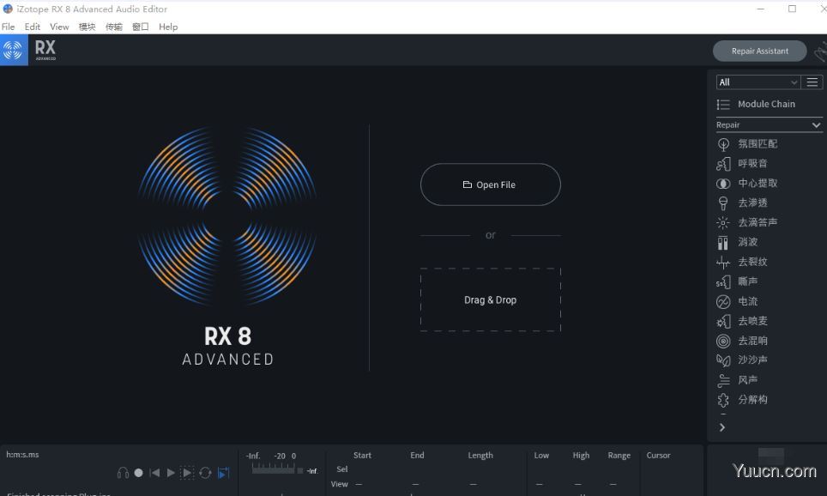Click the Drag & Drop area
Screen dimensions: 827x496
click(x=490, y=299)
